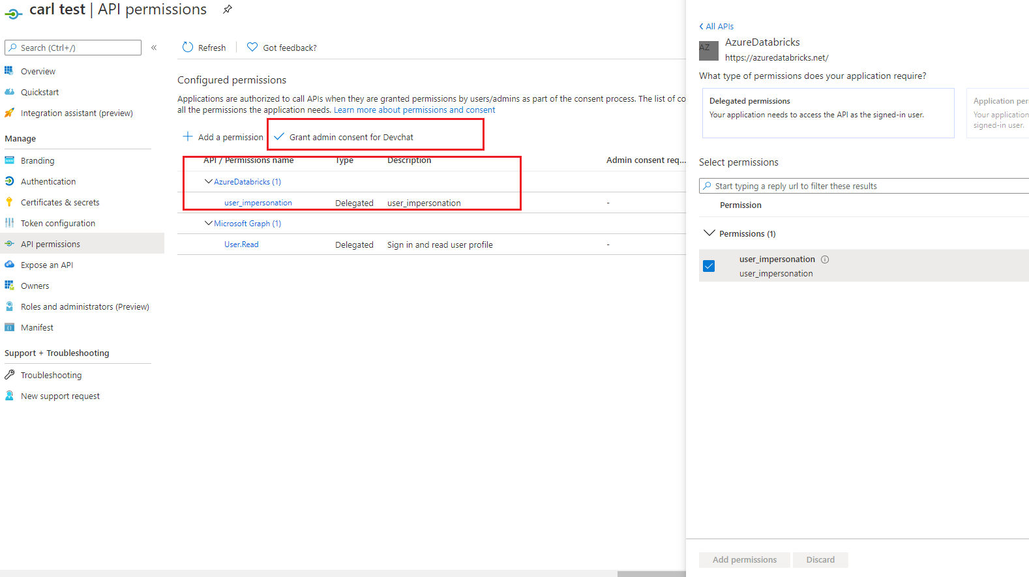Click the Troubleshooting wrench icon
The height and width of the screenshot is (577, 1029).
[x=9, y=375]
